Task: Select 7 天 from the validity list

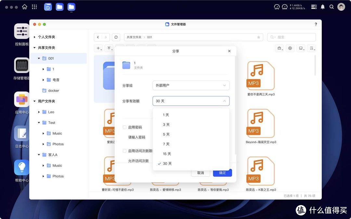Action: (166, 144)
